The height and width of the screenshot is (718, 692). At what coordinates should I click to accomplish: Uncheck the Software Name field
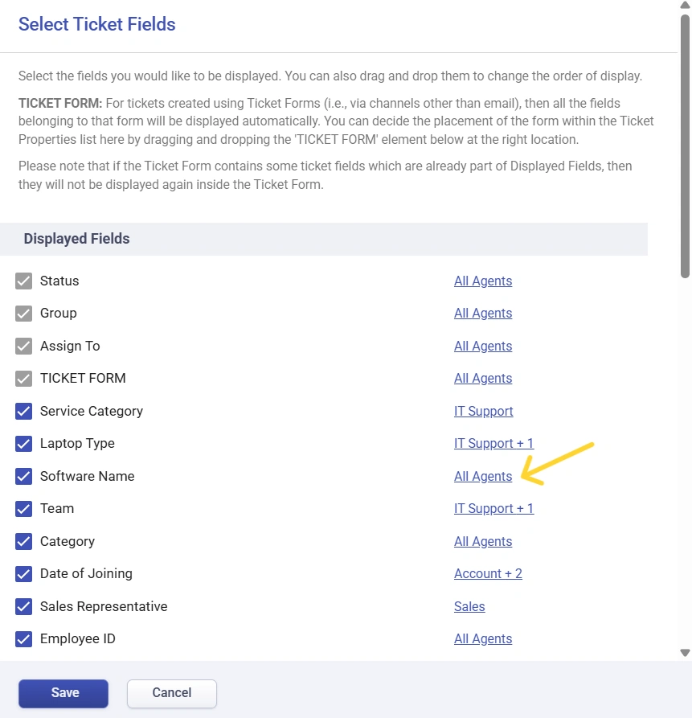point(23,476)
